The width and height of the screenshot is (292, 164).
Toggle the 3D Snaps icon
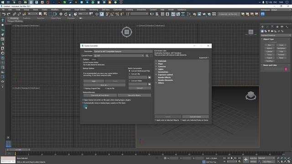(x=107, y=14)
